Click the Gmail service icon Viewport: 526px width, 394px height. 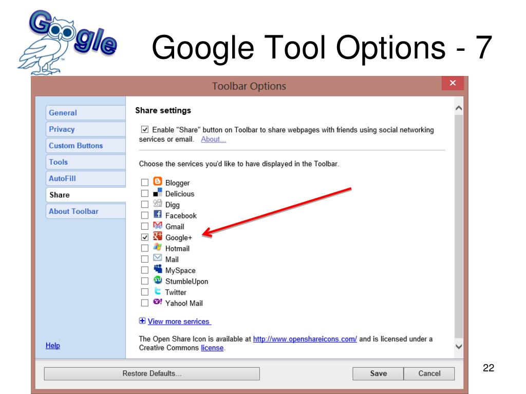click(x=157, y=225)
